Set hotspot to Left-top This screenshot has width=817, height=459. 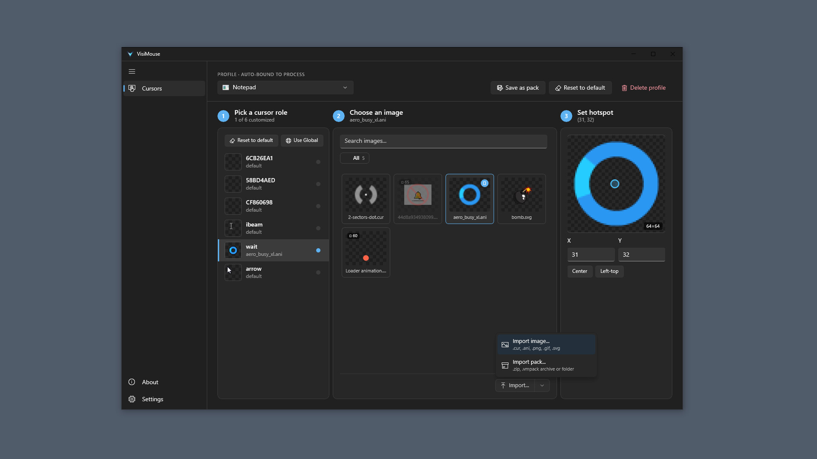pyautogui.click(x=609, y=271)
